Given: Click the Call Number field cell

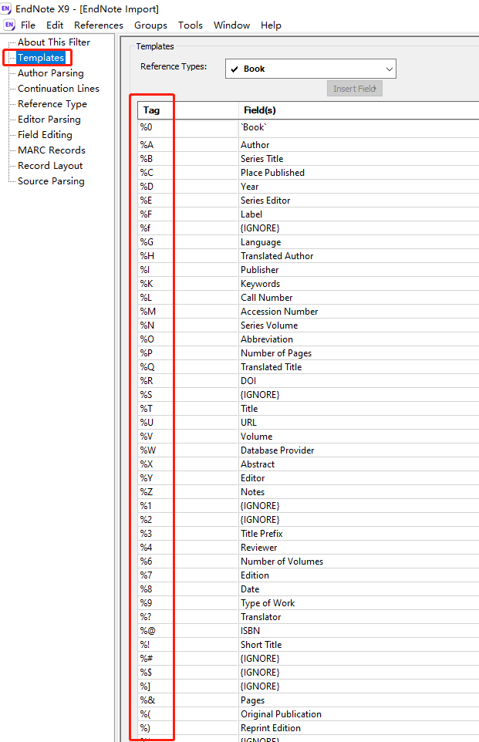Looking at the screenshot, I should (359, 298).
